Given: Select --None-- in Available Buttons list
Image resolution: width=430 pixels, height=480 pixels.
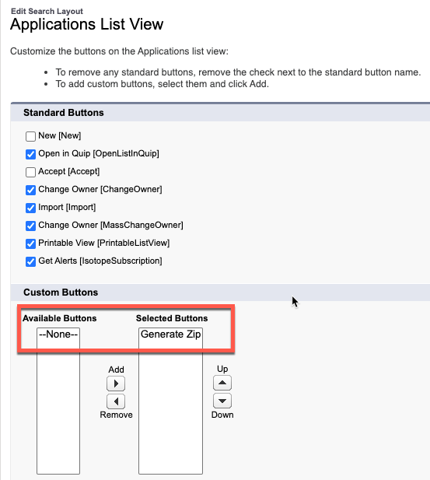Looking at the screenshot, I should pos(58,335).
